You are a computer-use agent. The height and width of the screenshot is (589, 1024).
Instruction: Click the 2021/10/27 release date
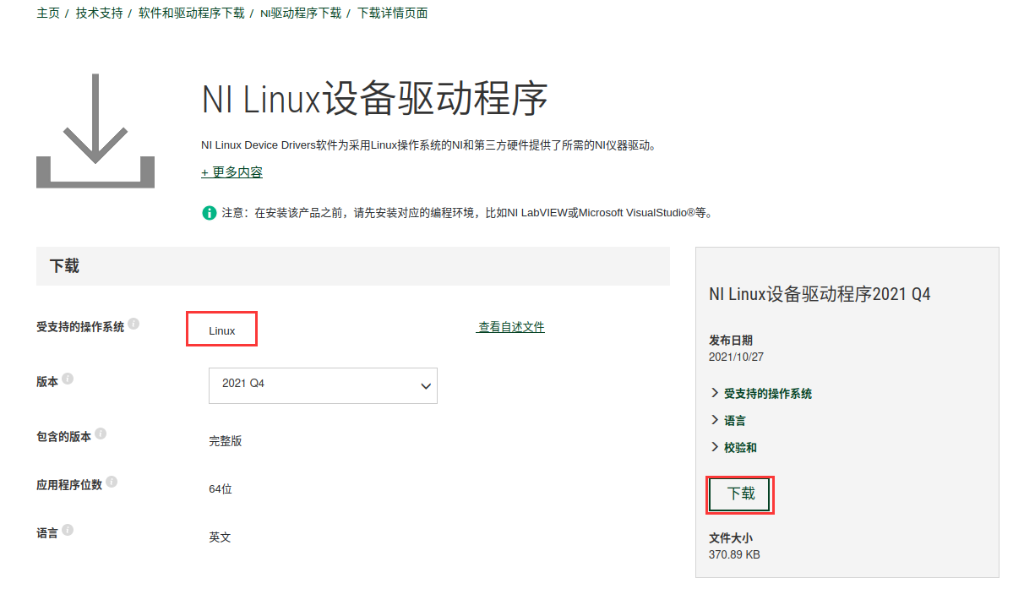[x=736, y=357]
